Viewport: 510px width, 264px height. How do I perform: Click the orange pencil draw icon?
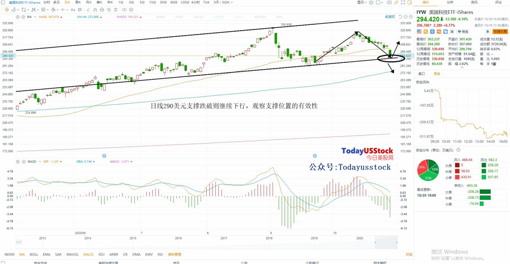point(396,2)
